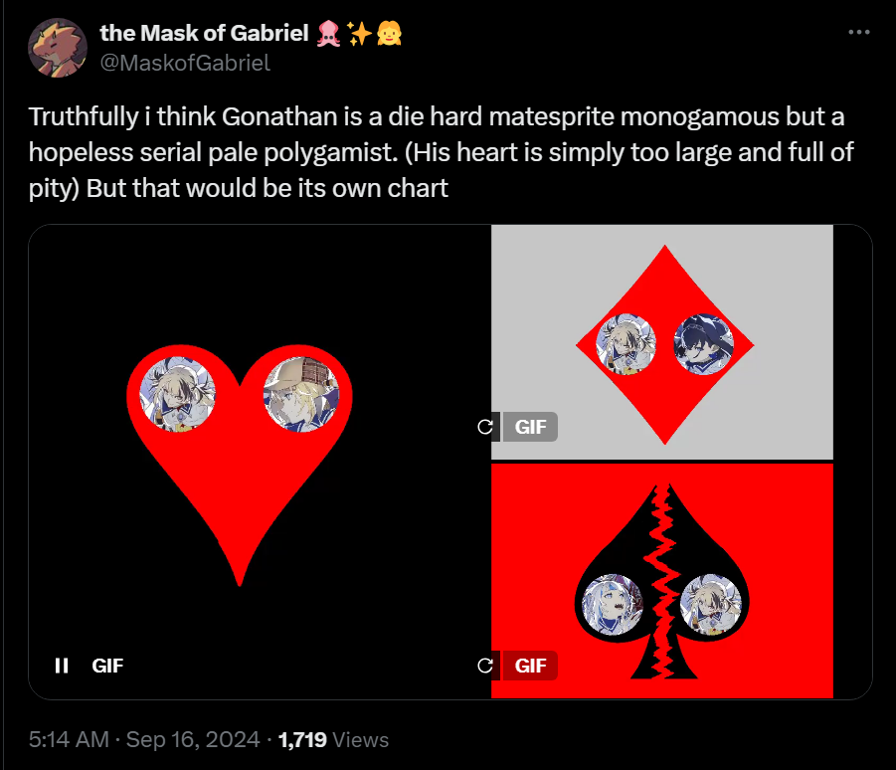
Task: Click the detective-hat character in heart
Action: click(301, 394)
